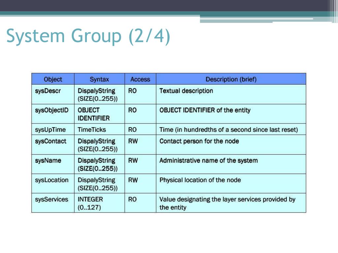
Task: Select OBJECT IDENTIFIER of the entity description
Action: point(205,110)
